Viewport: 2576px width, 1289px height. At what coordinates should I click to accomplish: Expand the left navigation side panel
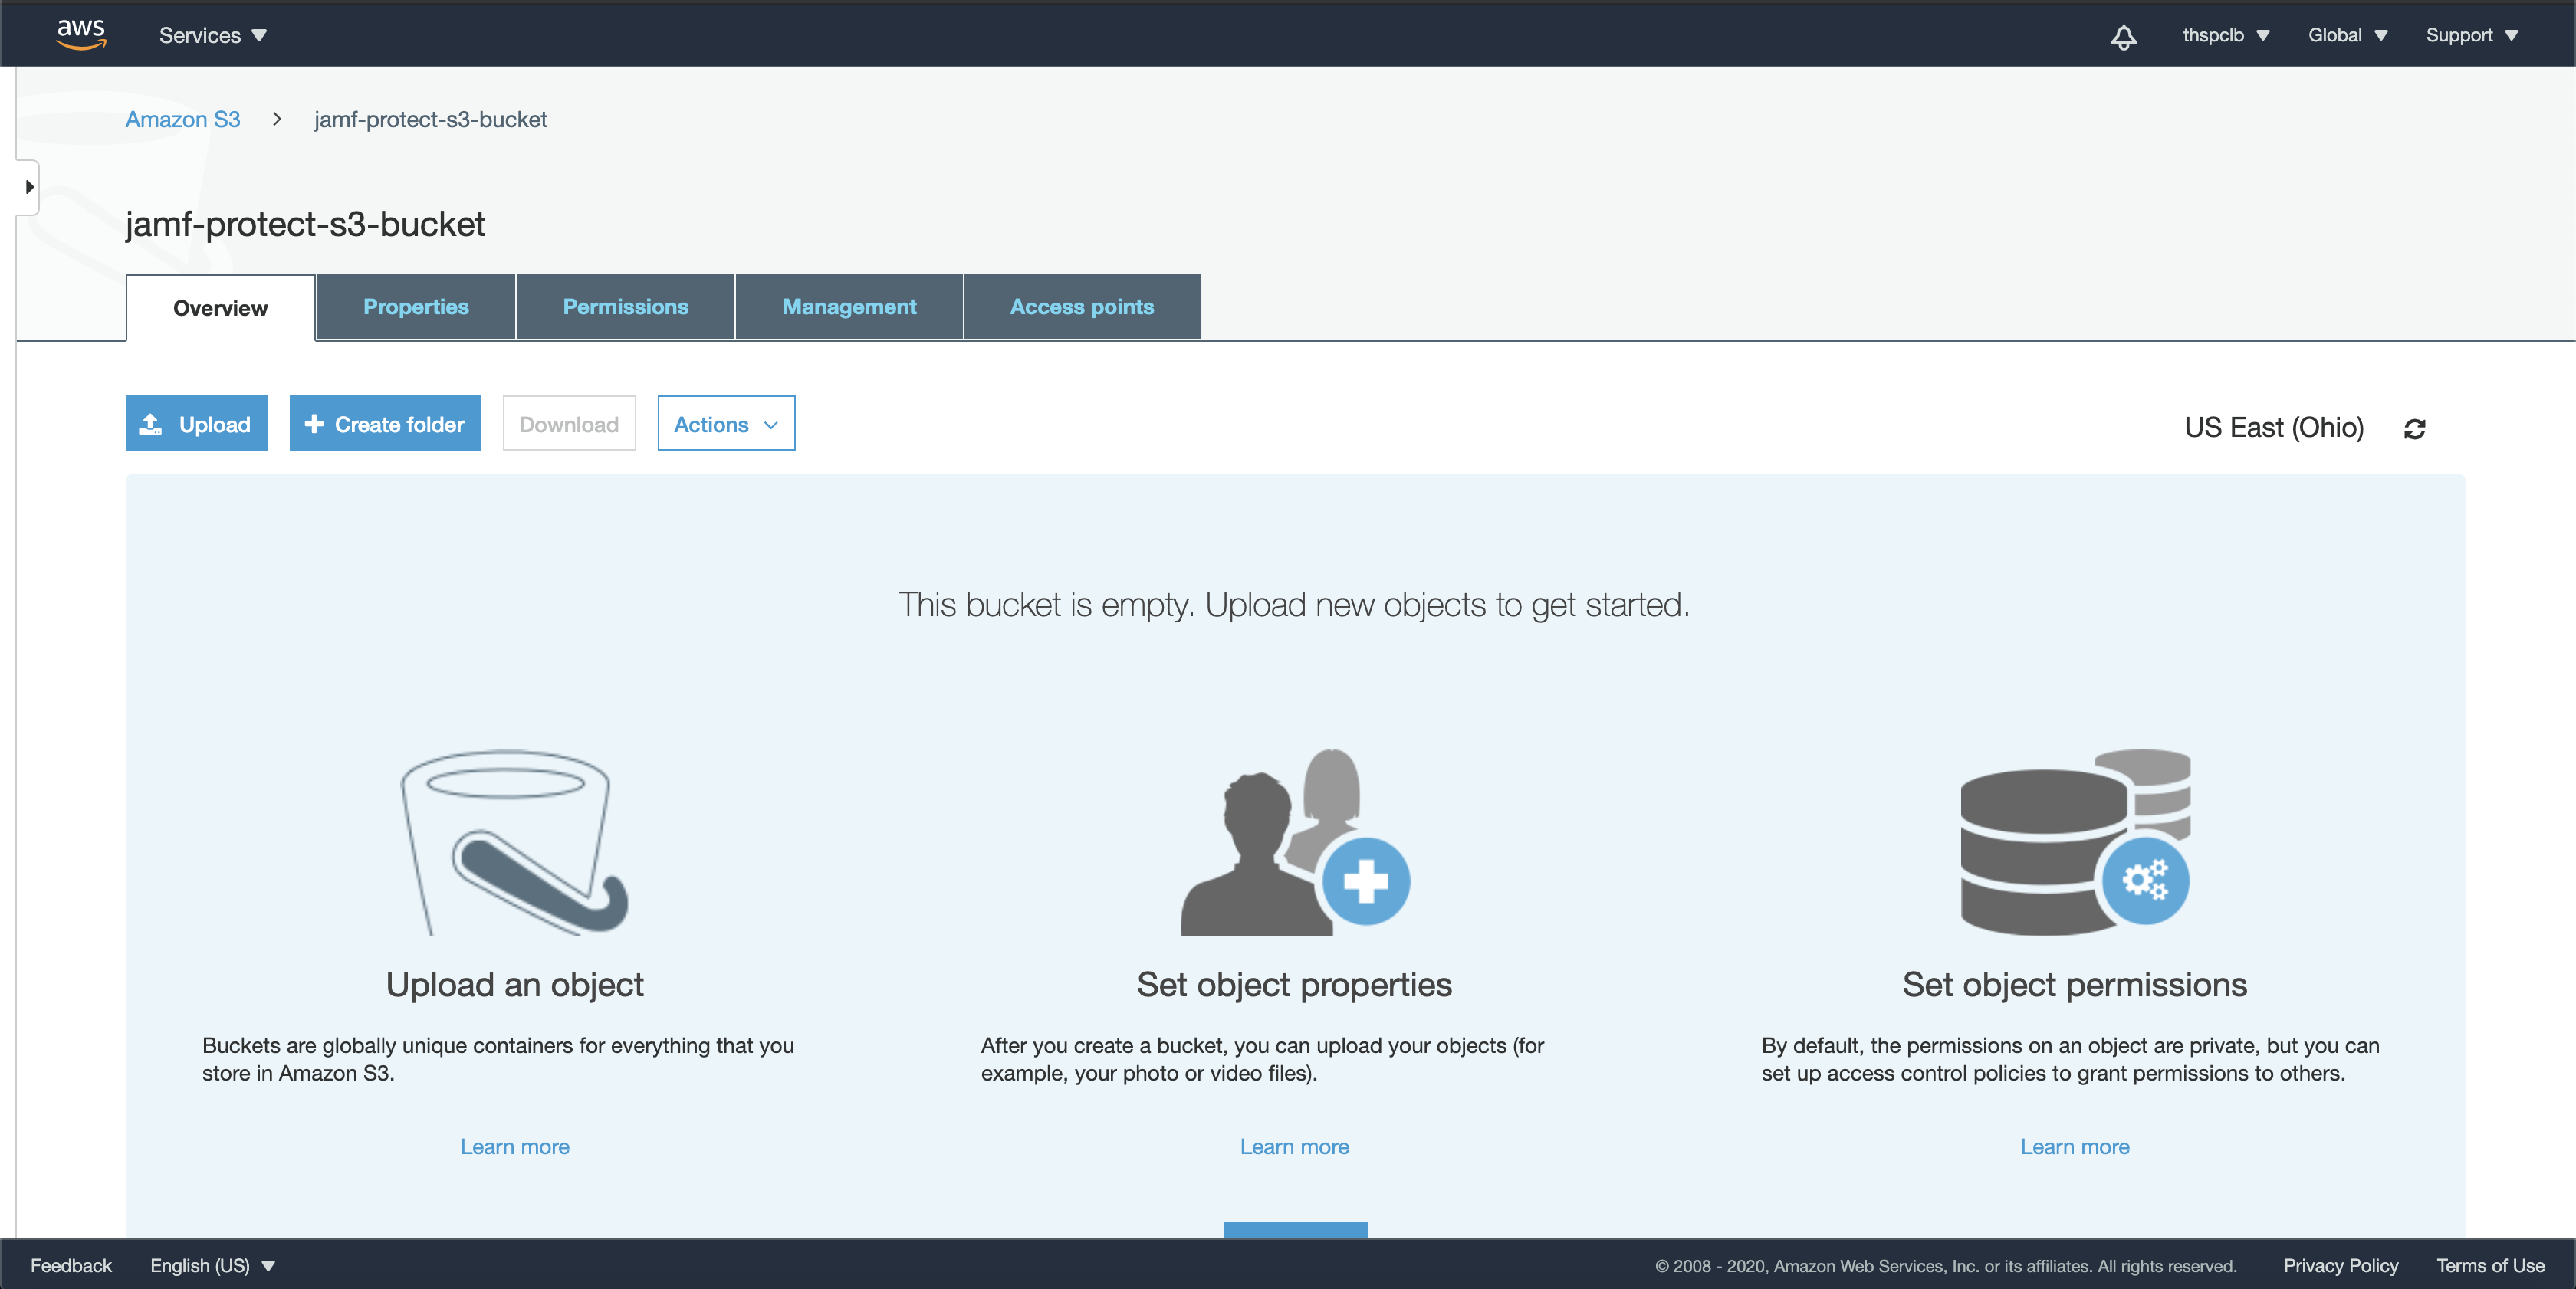pyautogui.click(x=28, y=187)
